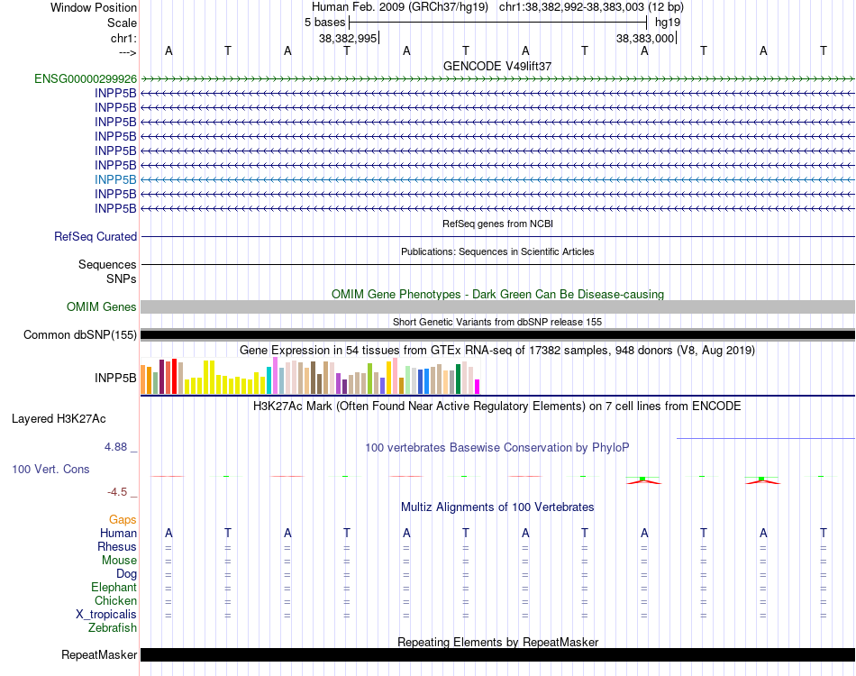Select the light-blue INPP5B transcript label
Screen dimensions: 856x676
coord(115,179)
